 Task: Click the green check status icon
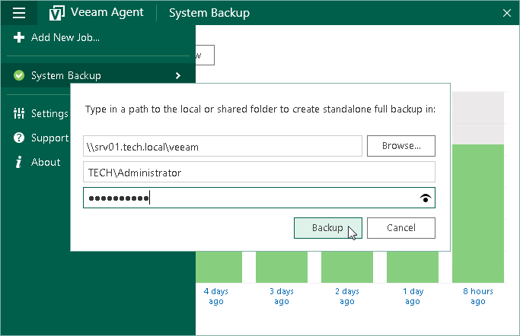tap(19, 75)
